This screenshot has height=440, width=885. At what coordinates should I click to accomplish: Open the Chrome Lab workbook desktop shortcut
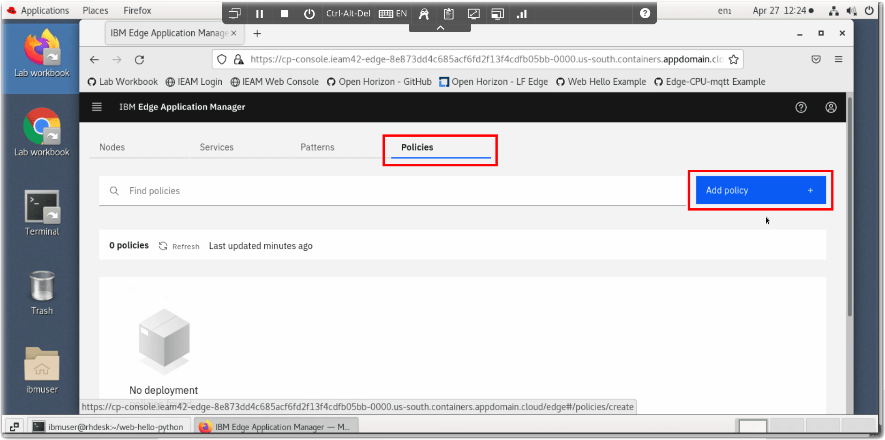(42, 132)
